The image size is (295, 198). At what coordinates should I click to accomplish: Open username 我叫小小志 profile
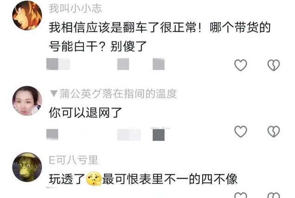(75, 8)
